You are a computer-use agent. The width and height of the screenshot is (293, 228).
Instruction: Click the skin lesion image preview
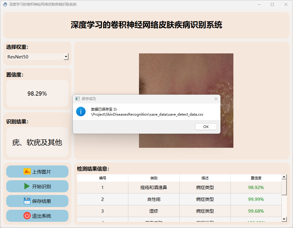point(186,101)
